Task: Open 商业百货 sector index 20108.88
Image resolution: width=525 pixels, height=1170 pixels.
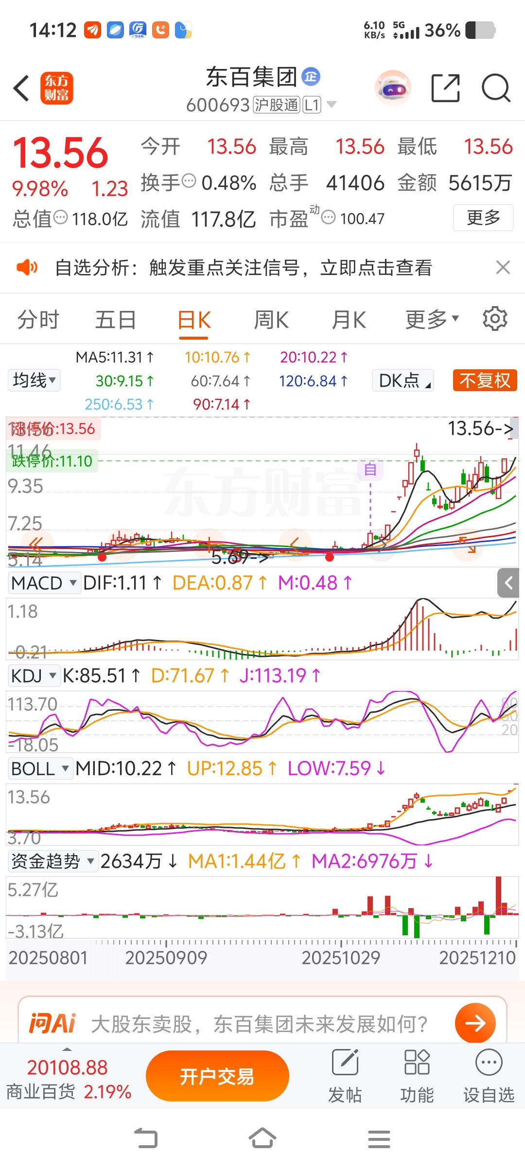Action: 68,1079
